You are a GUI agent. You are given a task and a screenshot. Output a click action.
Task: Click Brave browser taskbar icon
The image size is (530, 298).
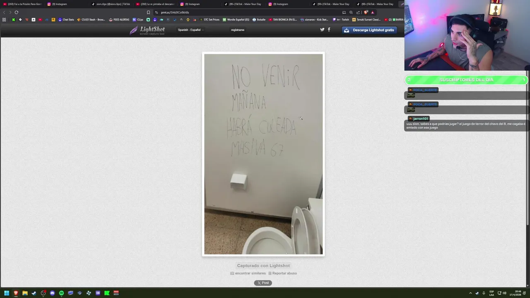coord(16,293)
